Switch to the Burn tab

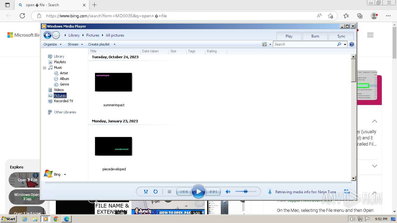(x=315, y=36)
